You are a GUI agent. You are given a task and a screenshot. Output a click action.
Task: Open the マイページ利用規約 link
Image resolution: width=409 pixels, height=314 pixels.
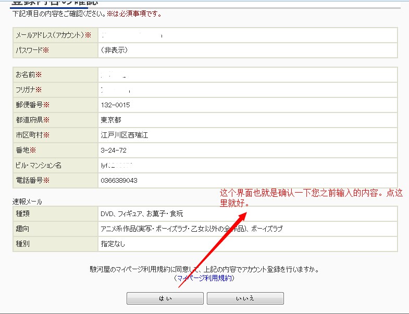point(204,279)
